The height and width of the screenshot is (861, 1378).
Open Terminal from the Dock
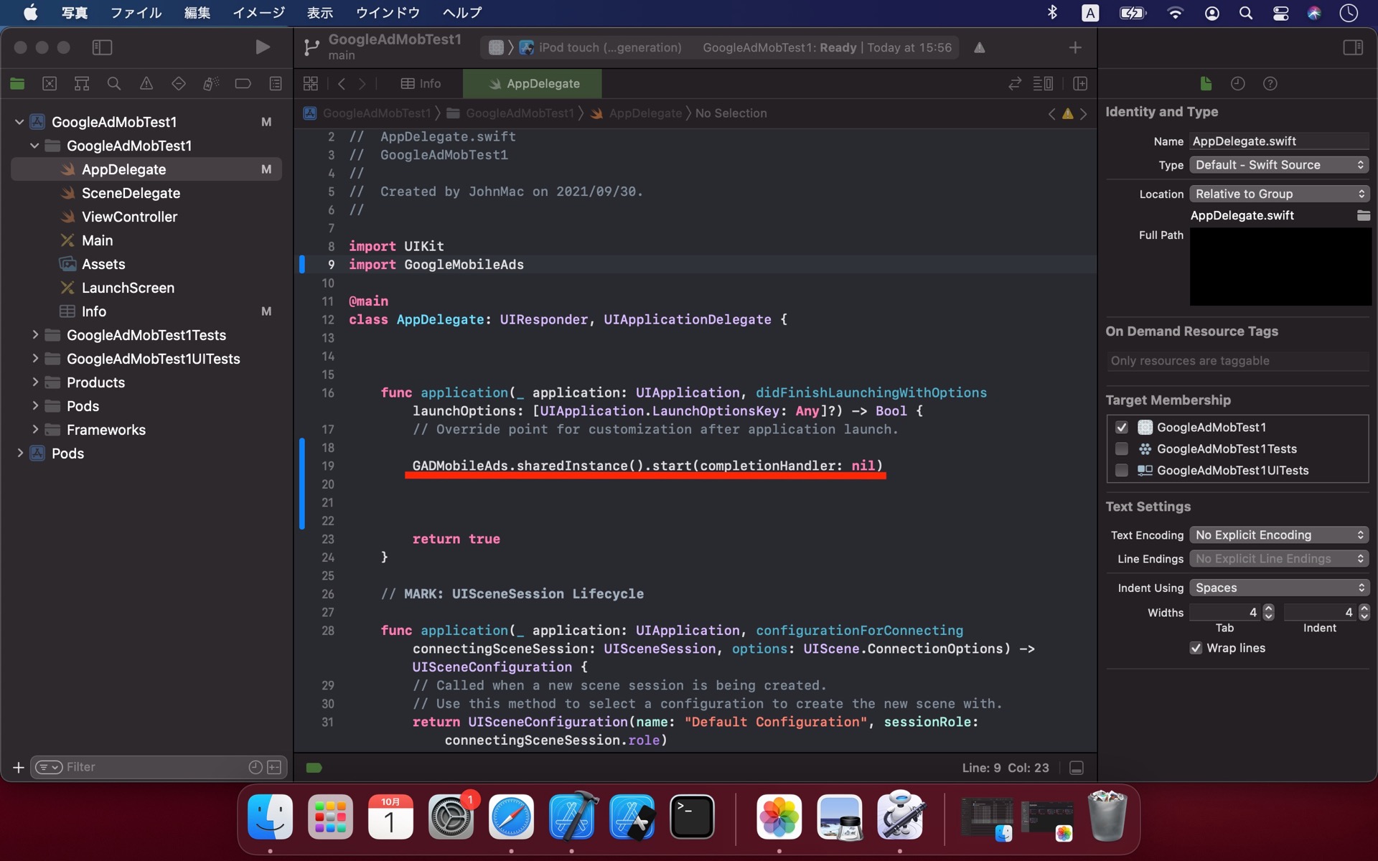point(692,817)
